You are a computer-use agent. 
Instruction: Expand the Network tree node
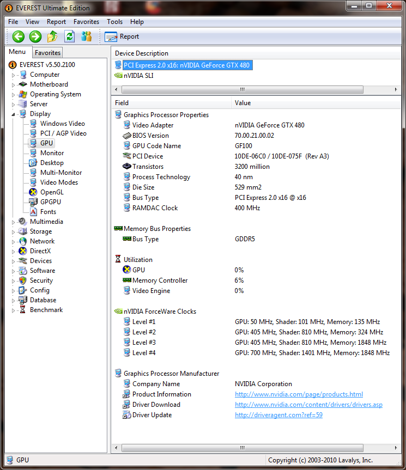coord(13,242)
